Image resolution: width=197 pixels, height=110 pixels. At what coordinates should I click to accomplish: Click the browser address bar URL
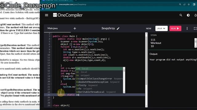[73, 5]
